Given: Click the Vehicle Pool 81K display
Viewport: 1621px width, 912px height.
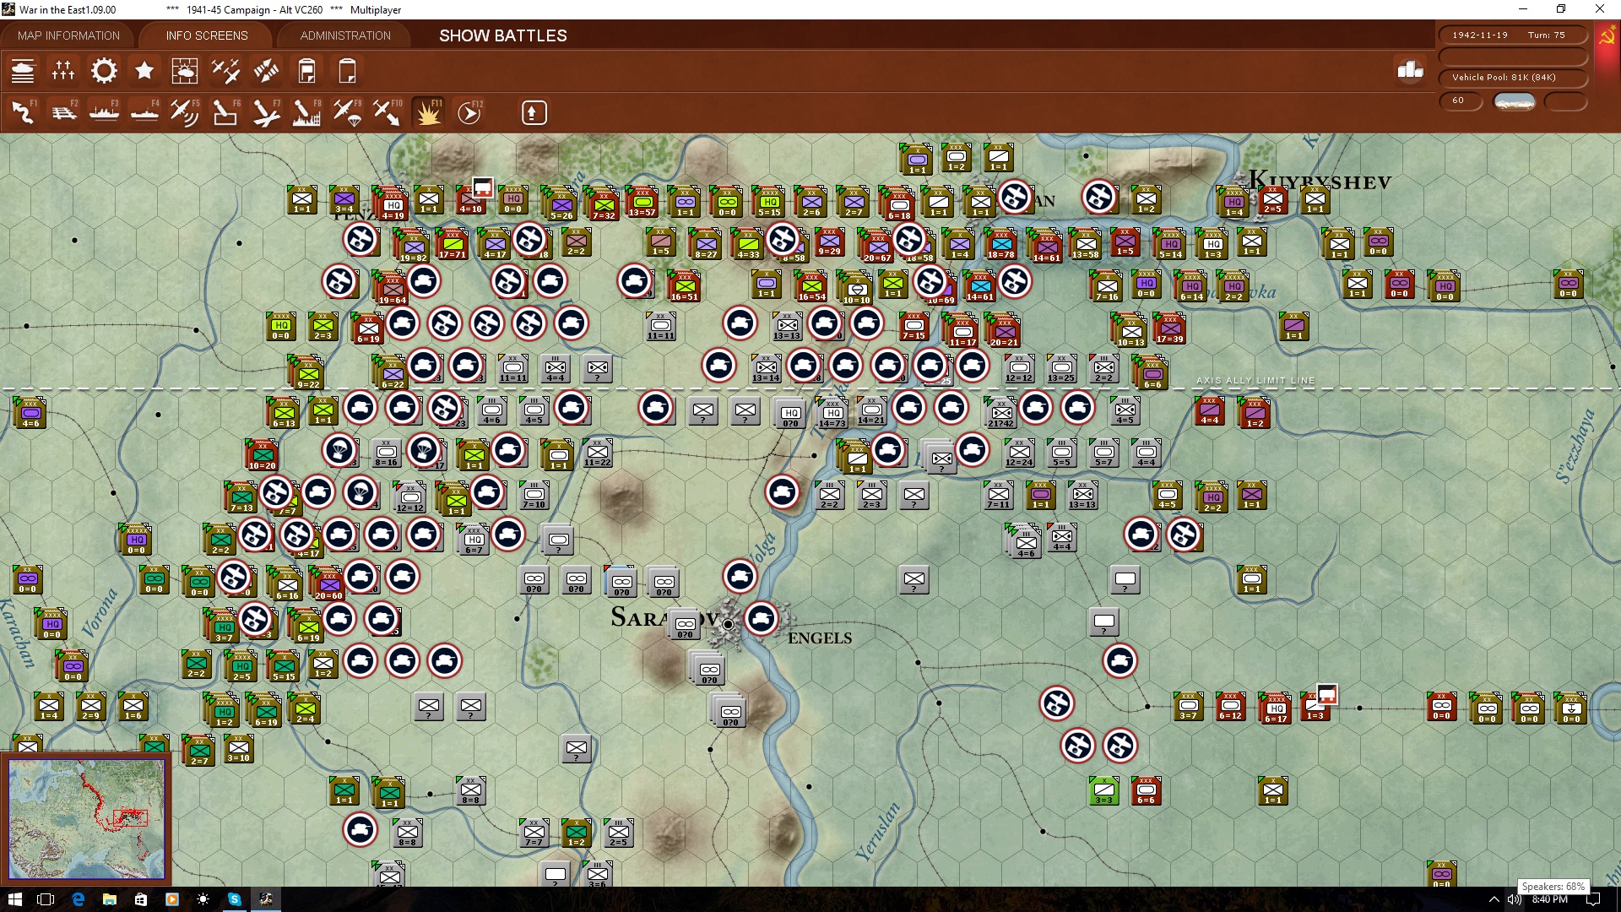Looking at the screenshot, I should [x=1513, y=77].
